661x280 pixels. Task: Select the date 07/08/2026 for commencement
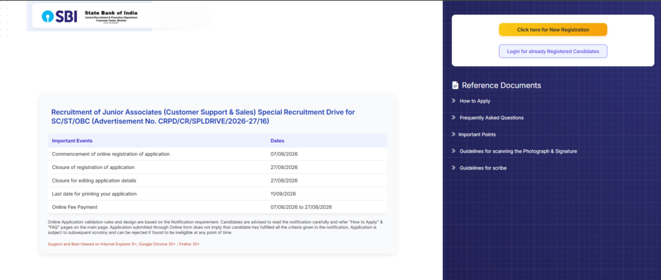tap(284, 154)
